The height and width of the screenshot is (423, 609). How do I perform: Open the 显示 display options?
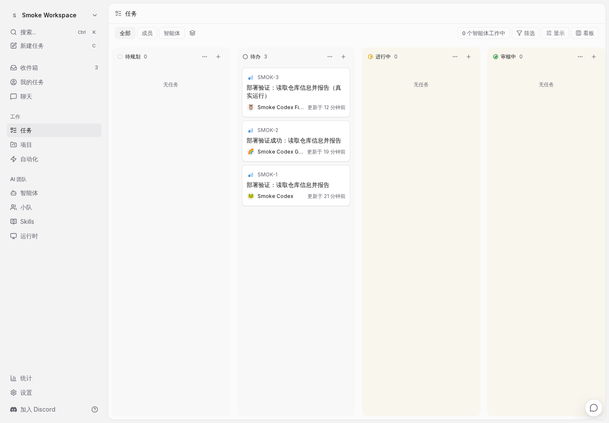pos(555,33)
